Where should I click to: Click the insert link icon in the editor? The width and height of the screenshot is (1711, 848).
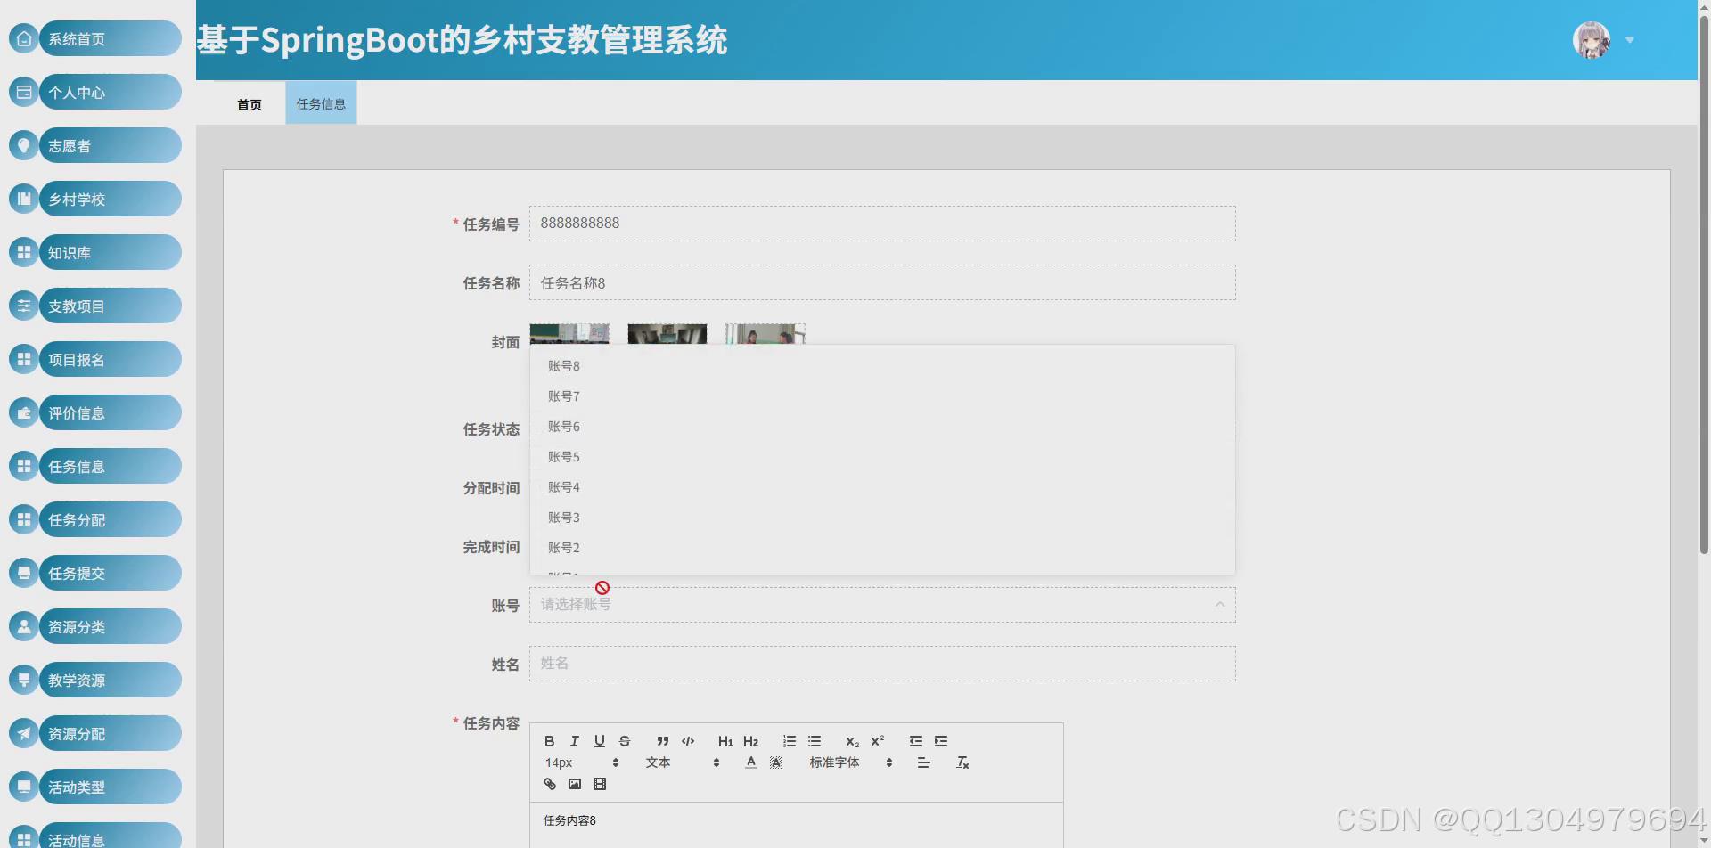[550, 784]
